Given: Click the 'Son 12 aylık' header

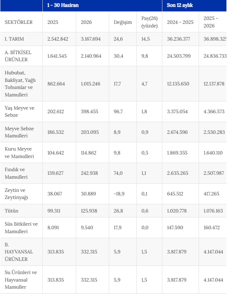Looking at the screenshot, I should pos(180,5).
